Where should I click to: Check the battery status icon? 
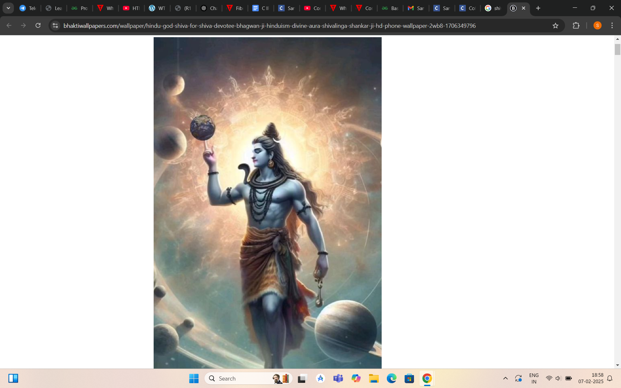[x=569, y=378]
